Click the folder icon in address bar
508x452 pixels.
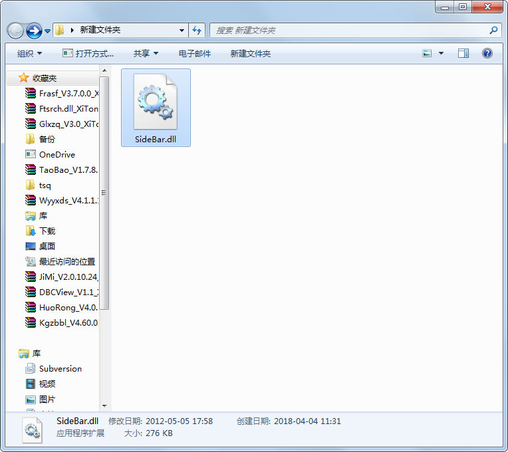coord(60,30)
